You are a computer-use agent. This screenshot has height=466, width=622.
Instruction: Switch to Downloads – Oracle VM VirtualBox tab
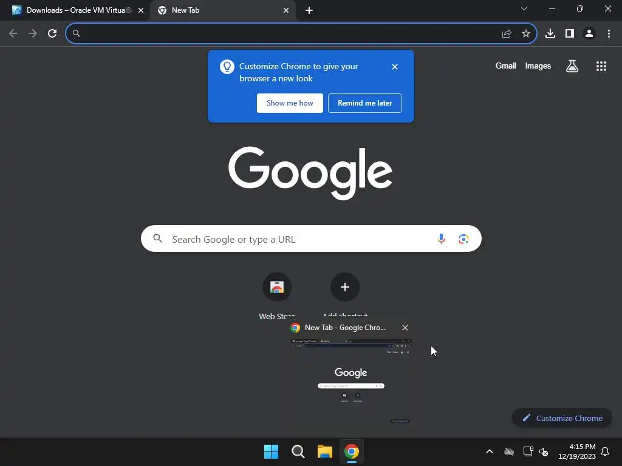(x=75, y=10)
